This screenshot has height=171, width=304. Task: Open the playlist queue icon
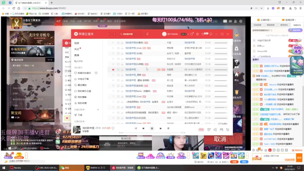[228, 130]
